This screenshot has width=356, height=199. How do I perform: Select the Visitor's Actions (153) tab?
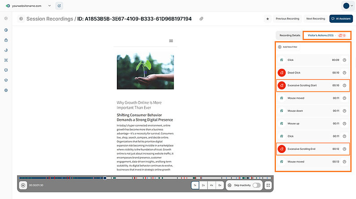click(321, 35)
